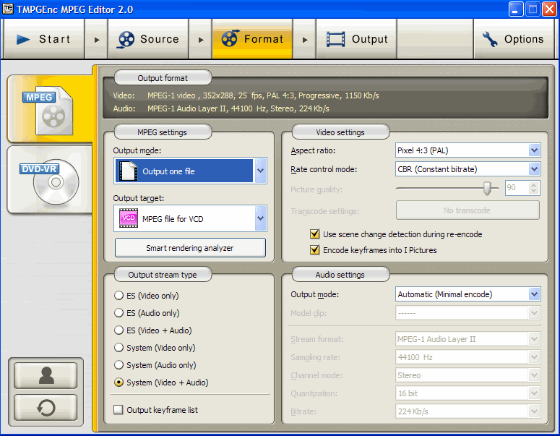The width and height of the screenshot is (560, 436).
Task: Click the Picture quality slider handle
Action: click(487, 188)
